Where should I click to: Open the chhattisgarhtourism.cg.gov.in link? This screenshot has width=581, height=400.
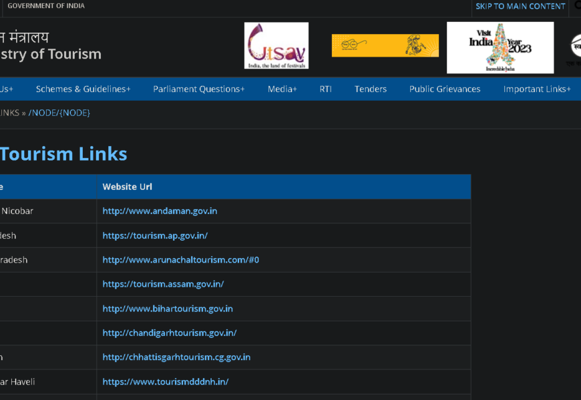[176, 357]
